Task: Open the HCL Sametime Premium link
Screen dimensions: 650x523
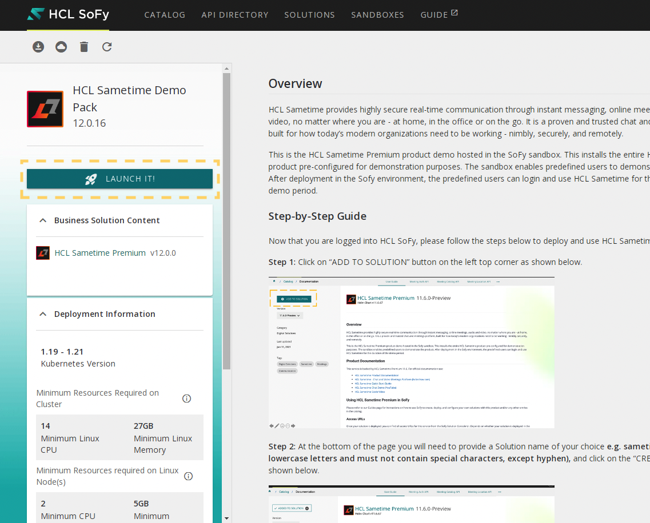Action: coord(100,253)
